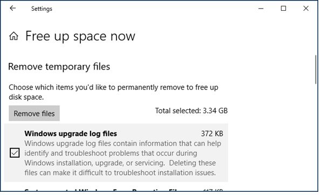The width and height of the screenshot is (322, 195).
Task: Click the Settings title text
Action: tap(42, 9)
